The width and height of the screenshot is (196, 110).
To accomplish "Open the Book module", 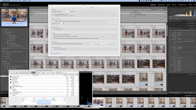I will click(x=174, y=5).
